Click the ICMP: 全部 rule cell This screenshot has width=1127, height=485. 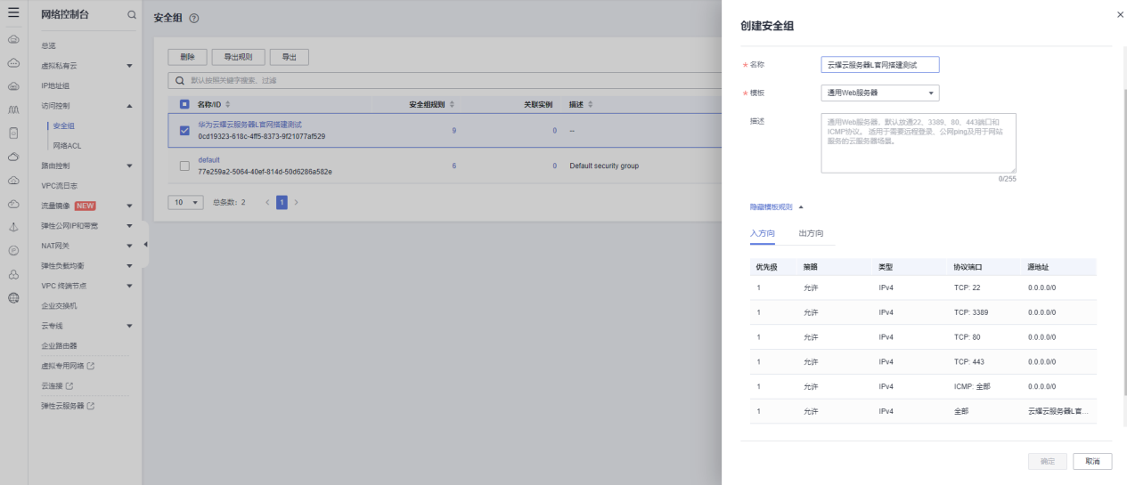972,386
